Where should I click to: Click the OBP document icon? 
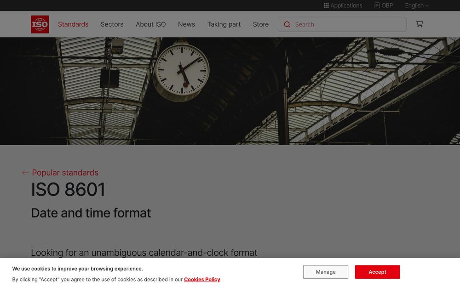(377, 5)
